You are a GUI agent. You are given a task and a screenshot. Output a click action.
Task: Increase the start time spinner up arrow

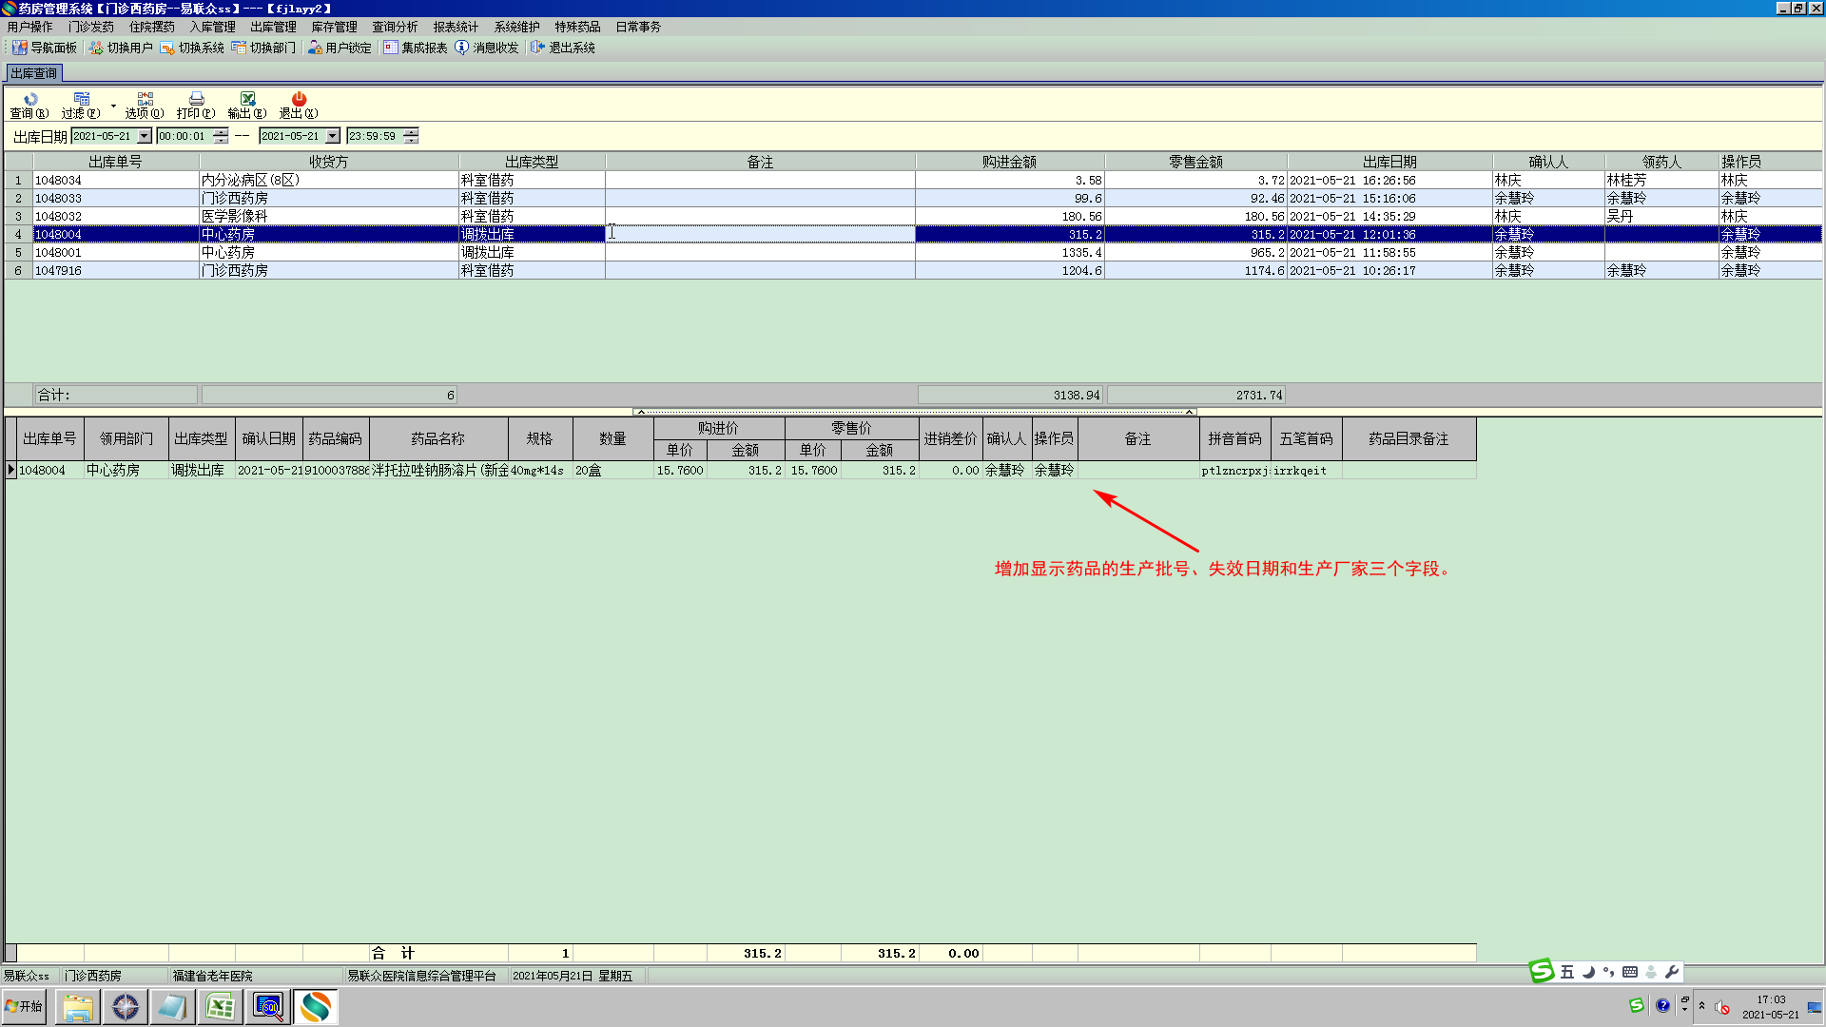click(221, 131)
